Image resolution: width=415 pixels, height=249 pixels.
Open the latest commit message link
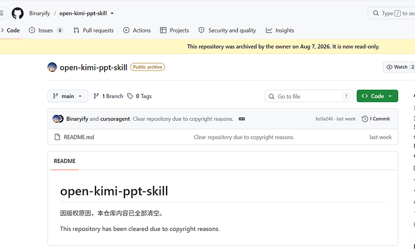183,119
